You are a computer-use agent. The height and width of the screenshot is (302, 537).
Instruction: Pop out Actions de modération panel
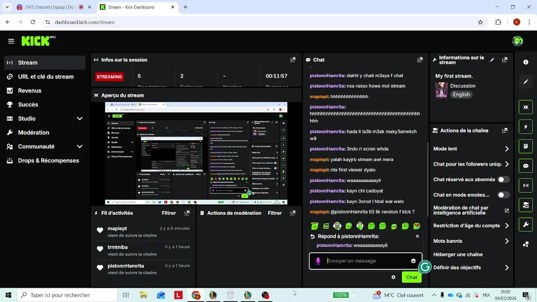[x=293, y=213]
